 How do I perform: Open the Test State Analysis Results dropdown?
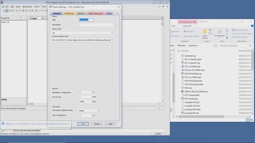89,110
